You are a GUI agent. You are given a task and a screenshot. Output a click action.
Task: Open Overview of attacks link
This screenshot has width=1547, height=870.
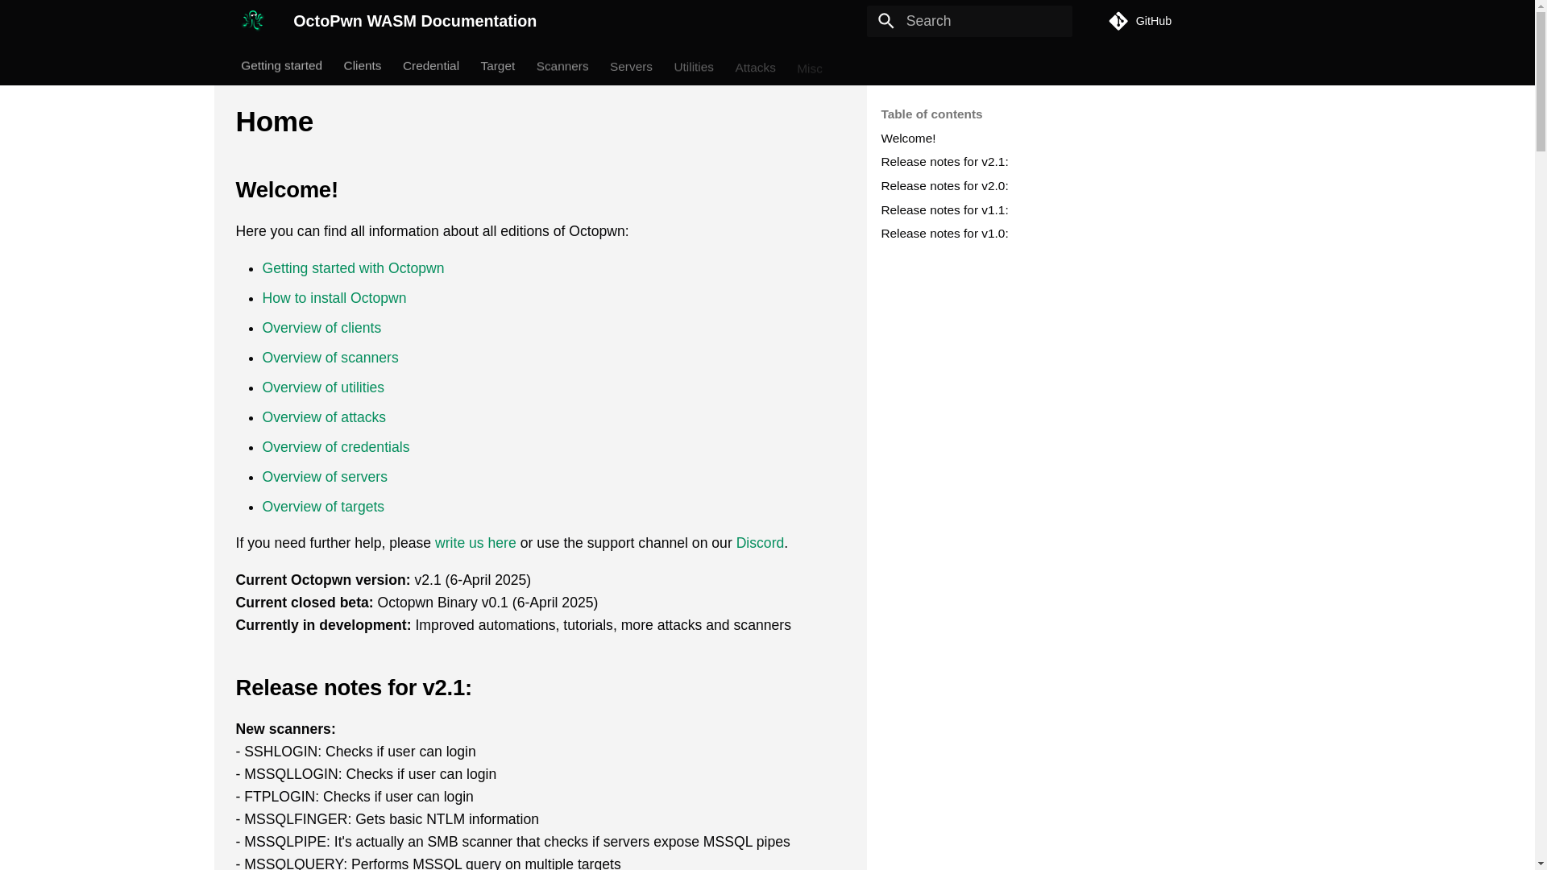coord(324,417)
